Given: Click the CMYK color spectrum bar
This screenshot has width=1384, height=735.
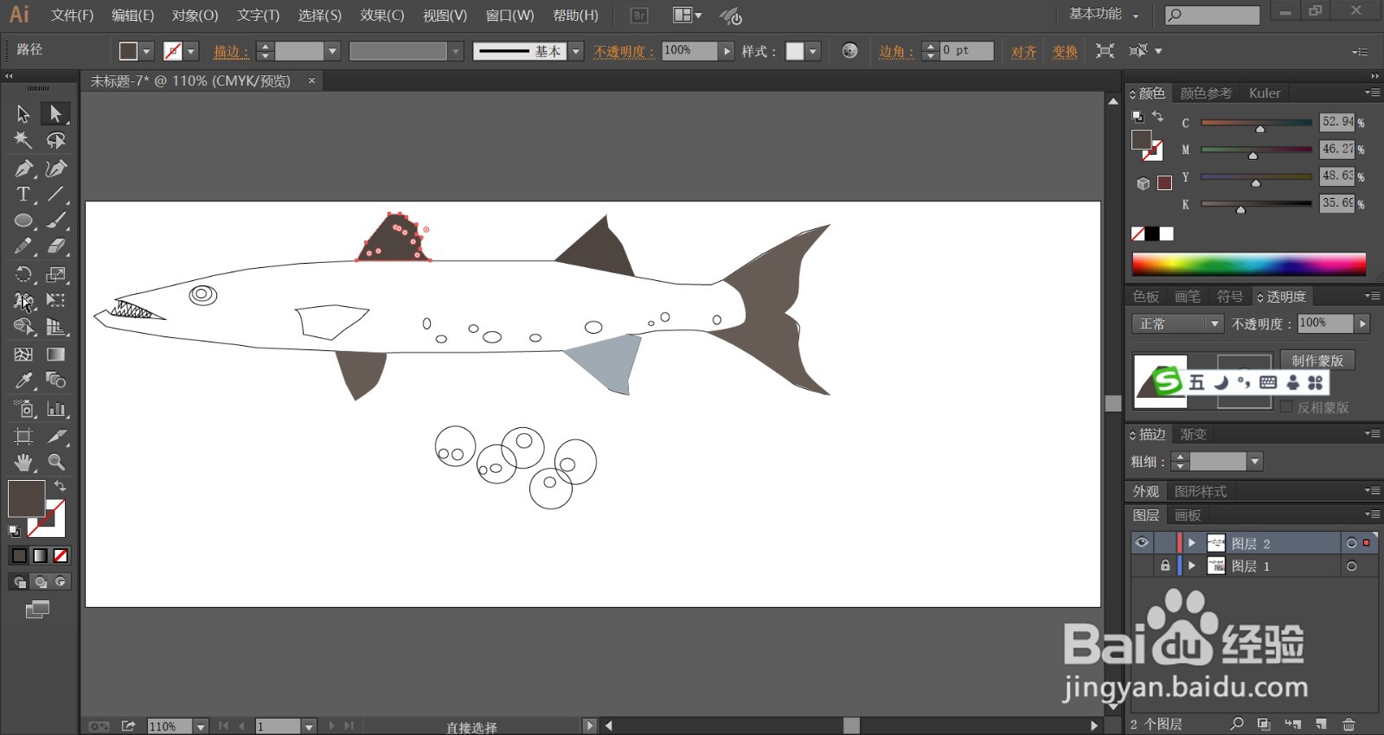Looking at the screenshot, I should (1249, 264).
